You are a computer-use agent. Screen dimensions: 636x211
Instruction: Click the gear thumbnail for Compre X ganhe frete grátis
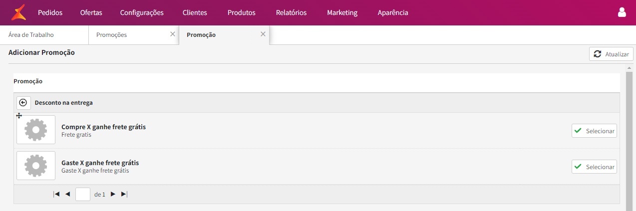point(36,130)
